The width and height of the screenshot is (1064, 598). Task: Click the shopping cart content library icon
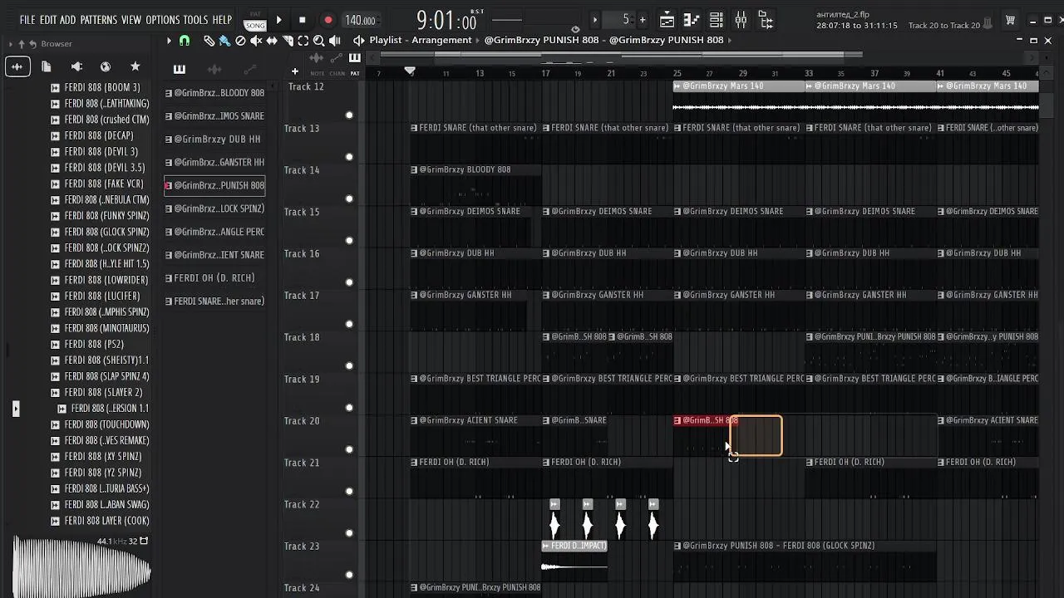(x=1010, y=20)
